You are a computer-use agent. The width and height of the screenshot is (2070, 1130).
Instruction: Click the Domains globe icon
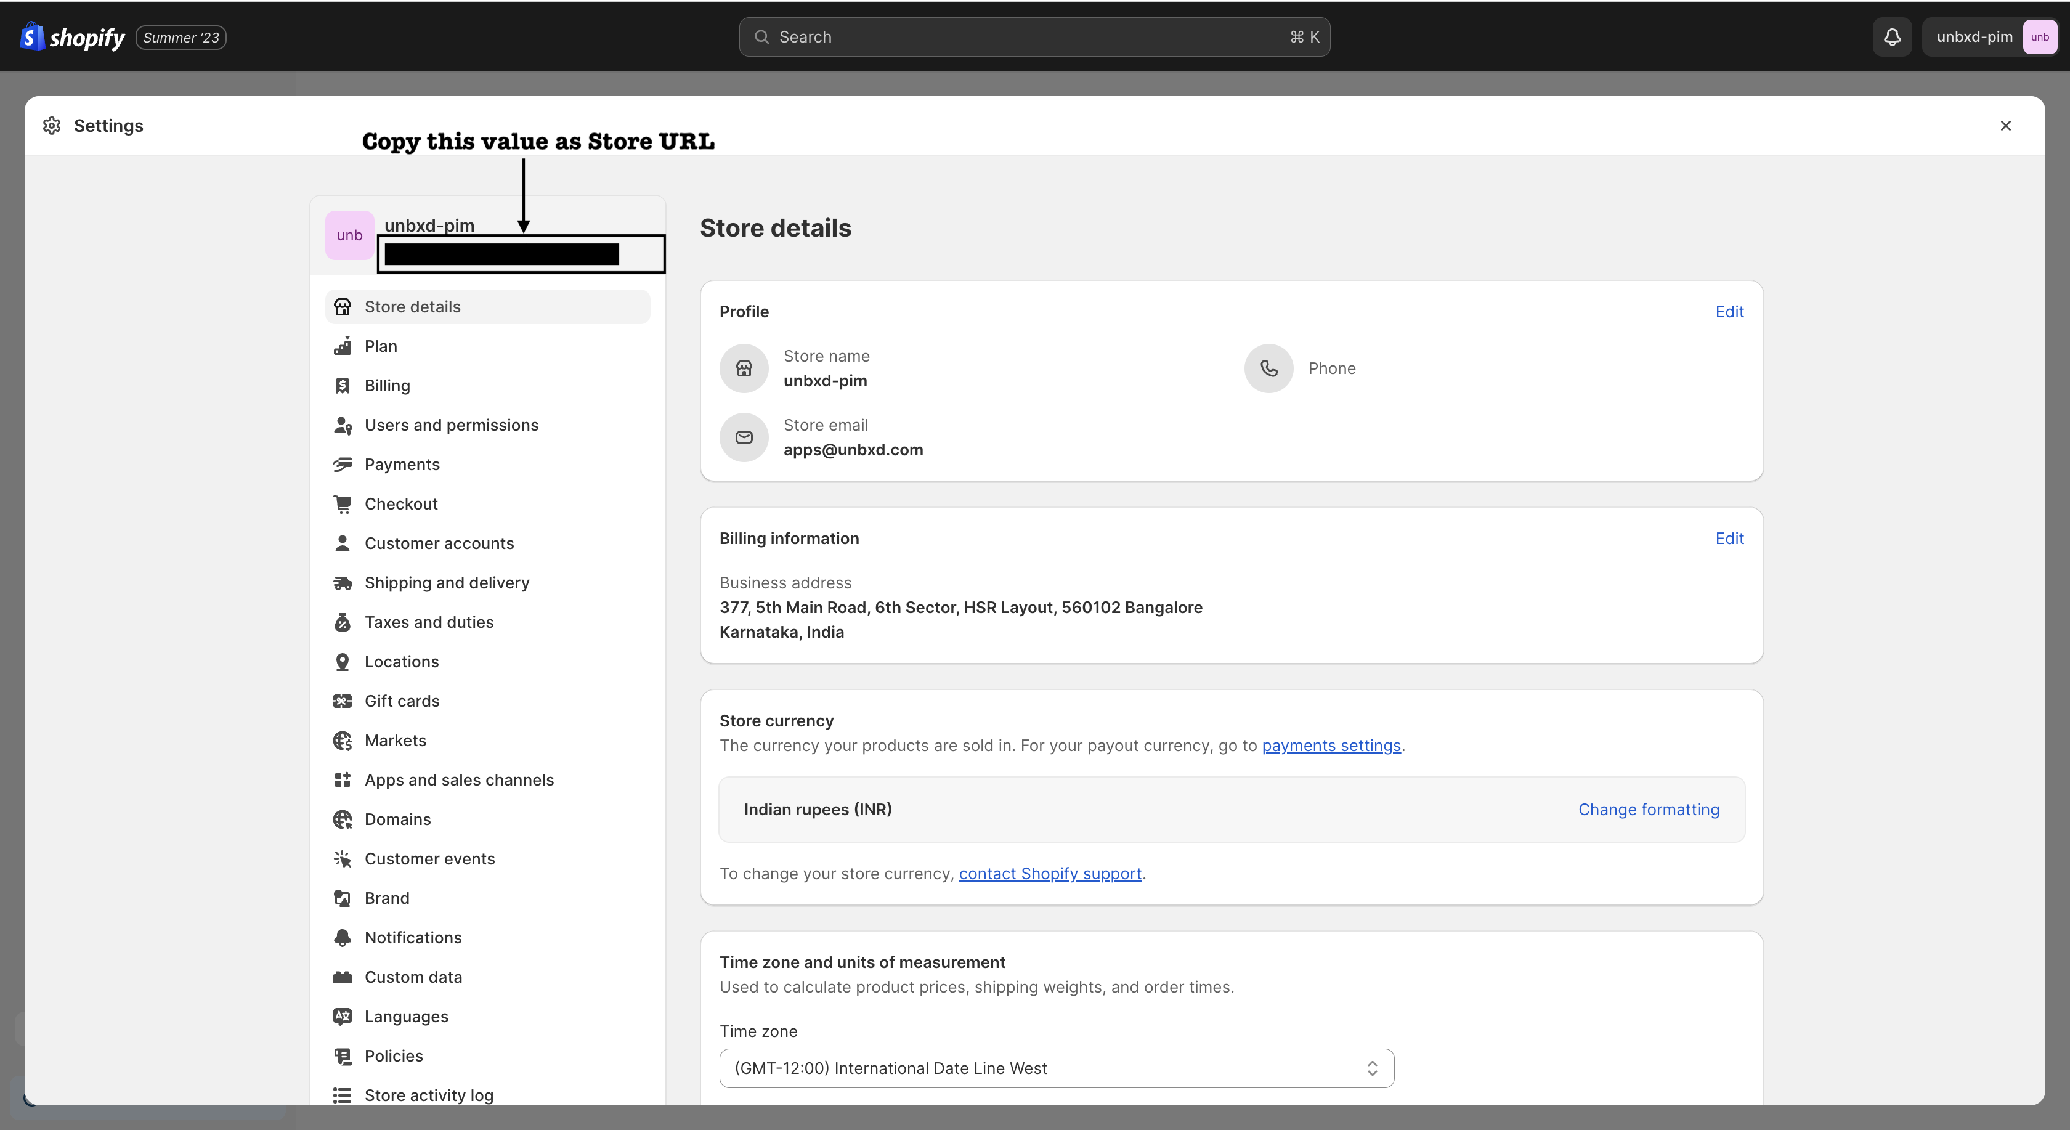[x=343, y=819]
